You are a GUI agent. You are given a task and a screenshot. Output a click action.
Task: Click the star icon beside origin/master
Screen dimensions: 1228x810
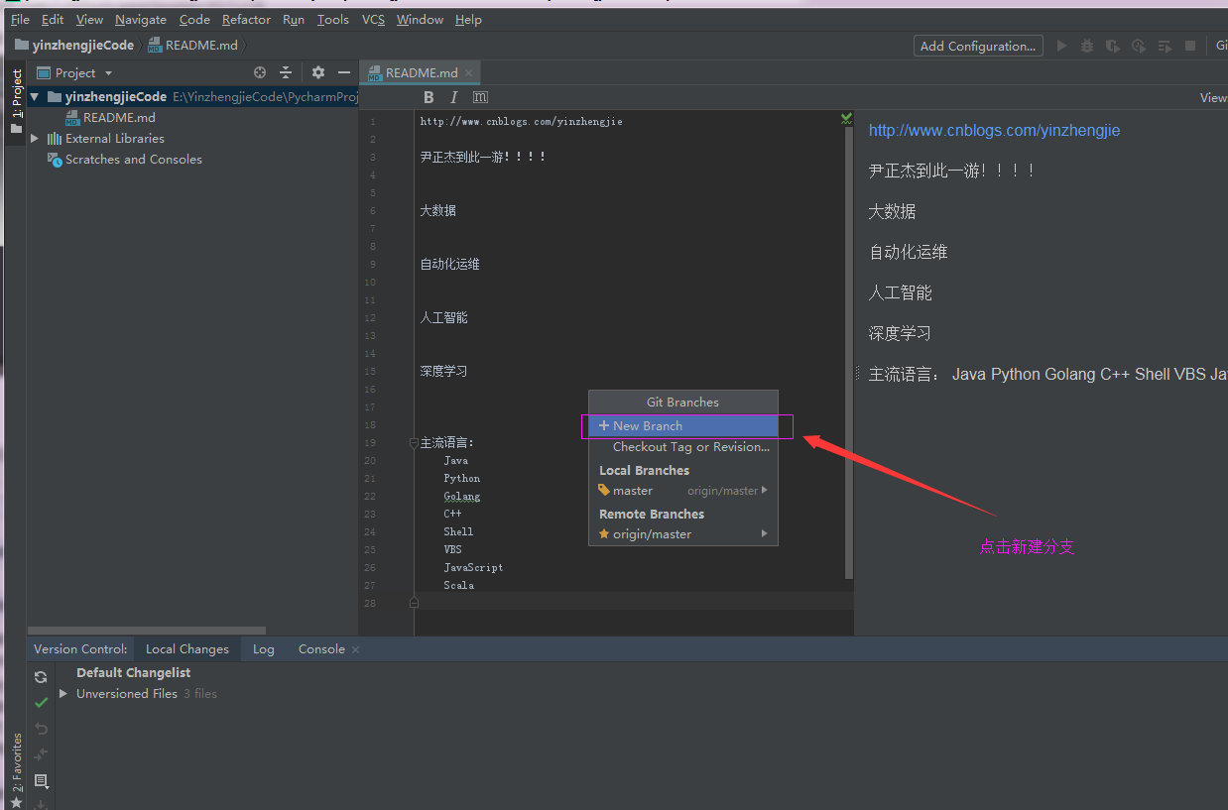604,534
